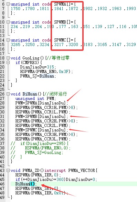Click the value 234 in the SPWMB array
Viewport: 137px width, 202px height.
[x=14, y=27]
